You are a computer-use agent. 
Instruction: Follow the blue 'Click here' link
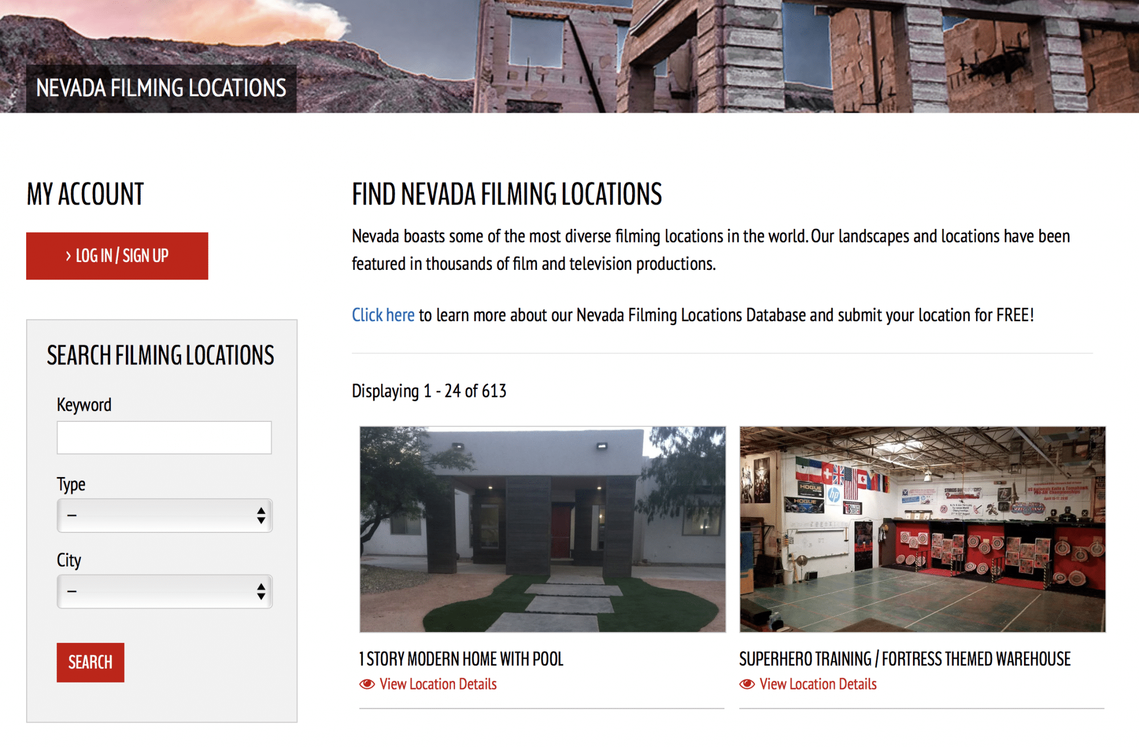tap(383, 315)
